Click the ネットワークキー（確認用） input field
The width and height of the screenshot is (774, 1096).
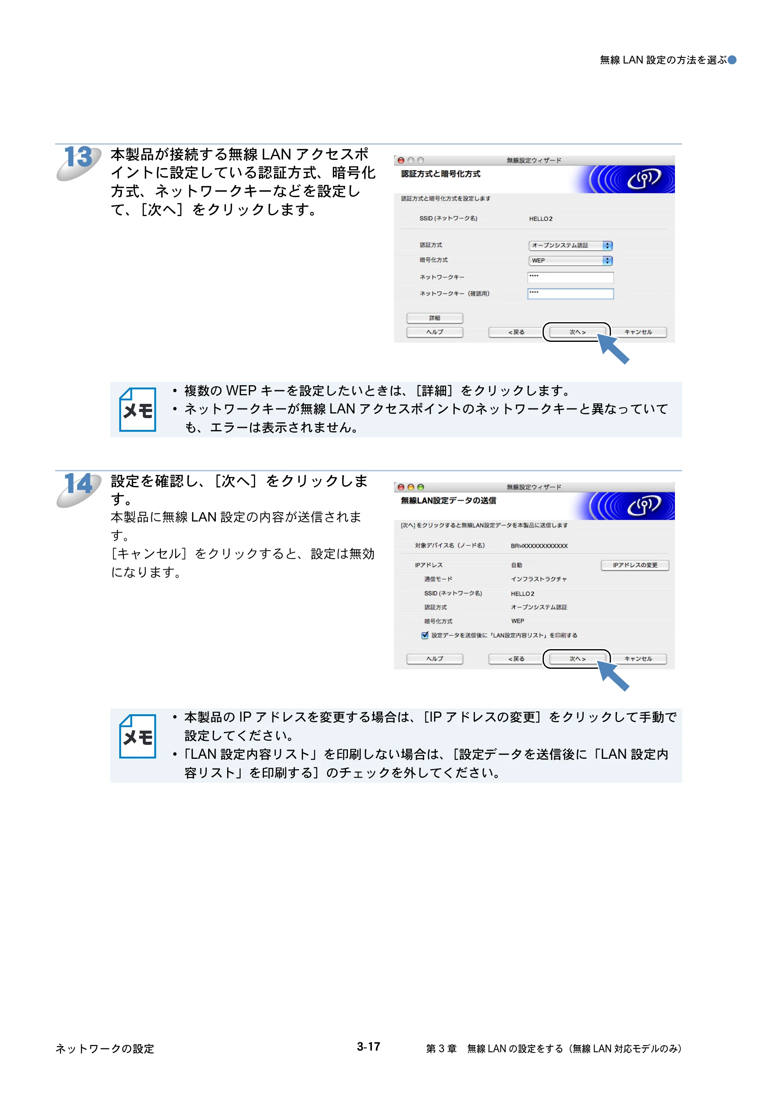coord(570,293)
